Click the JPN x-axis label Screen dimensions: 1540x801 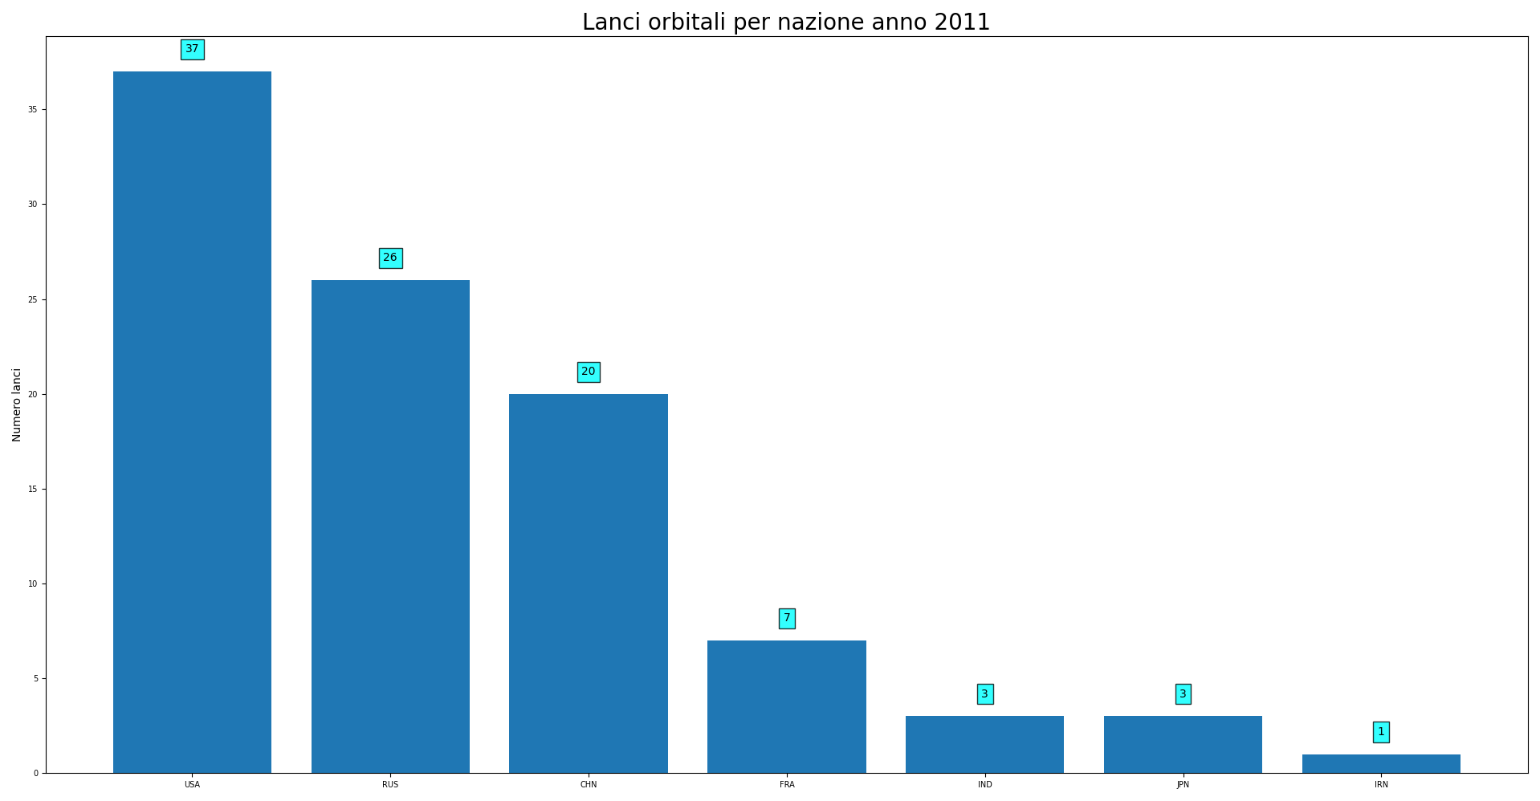pos(1183,784)
